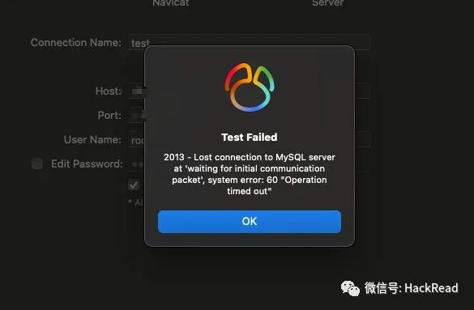Screen dimensions: 474x310
Task: Click the 'Port:' label
Action: click(109, 115)
